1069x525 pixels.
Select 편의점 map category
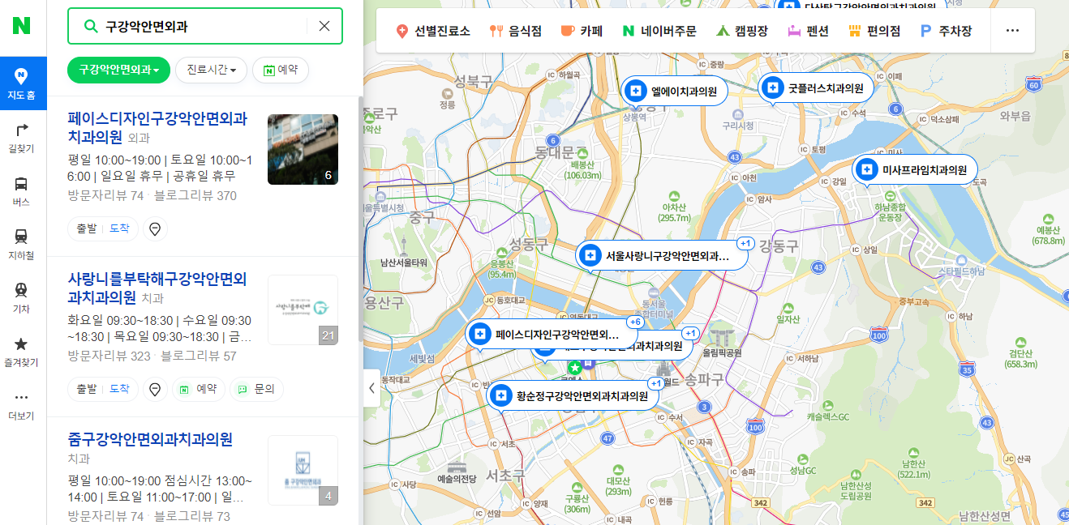click(874, 31)
